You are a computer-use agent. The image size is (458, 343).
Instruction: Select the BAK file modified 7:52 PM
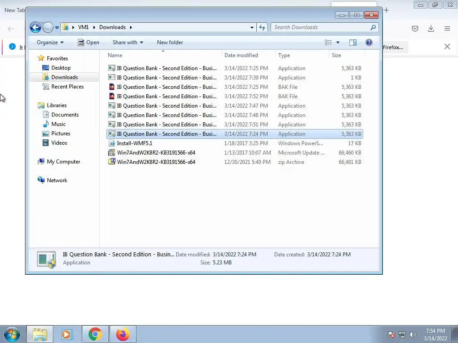point(234,96)
